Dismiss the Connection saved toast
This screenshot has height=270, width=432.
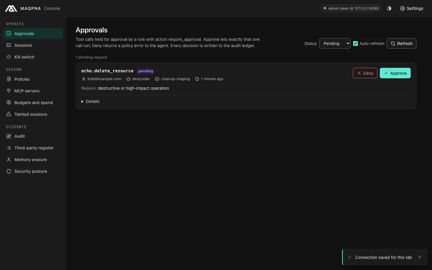420,257
